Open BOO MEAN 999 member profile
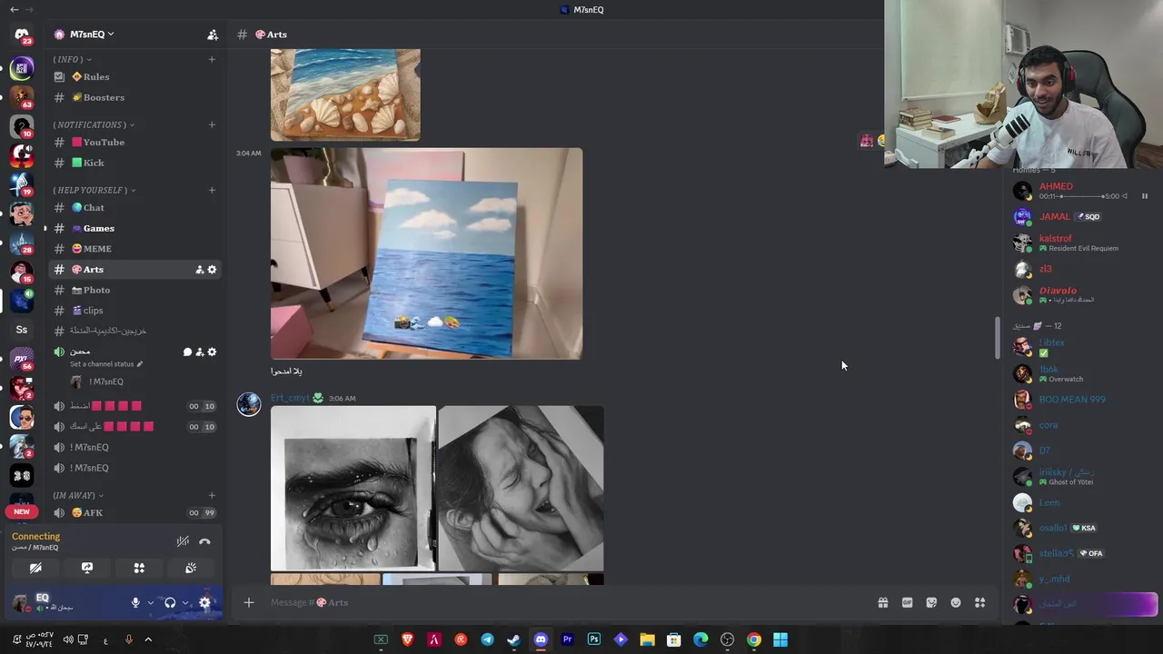Viewport: 1163px width, 654px height. (1081, 400)
